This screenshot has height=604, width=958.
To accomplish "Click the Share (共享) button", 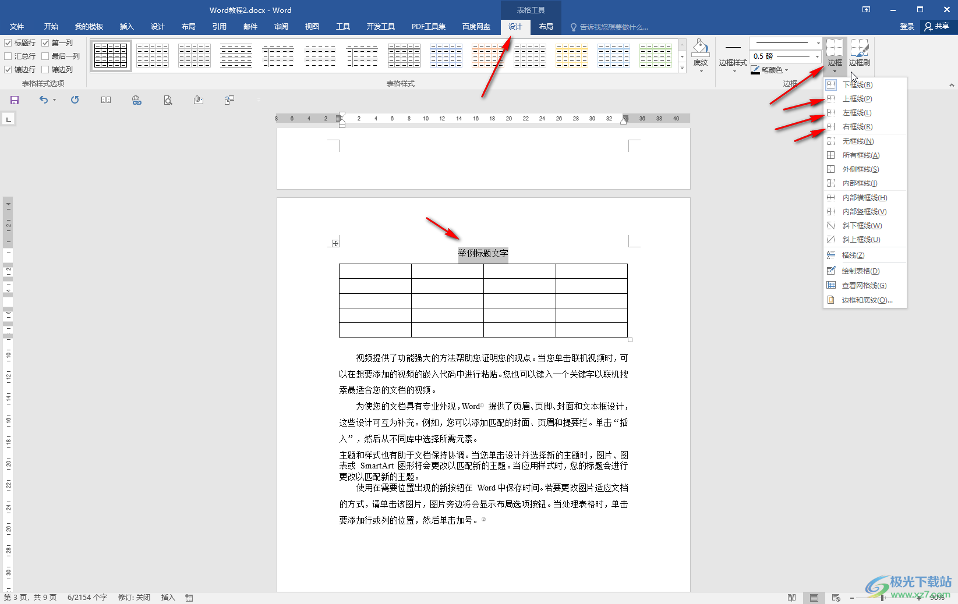I will 937,27.
